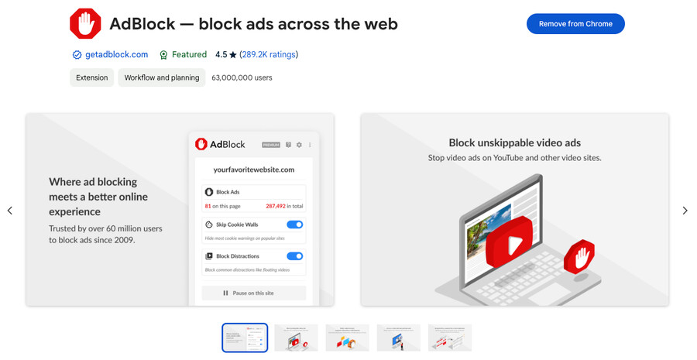
Task: Go to previous screenshot with left arrow
Action: tap(10, 211)
